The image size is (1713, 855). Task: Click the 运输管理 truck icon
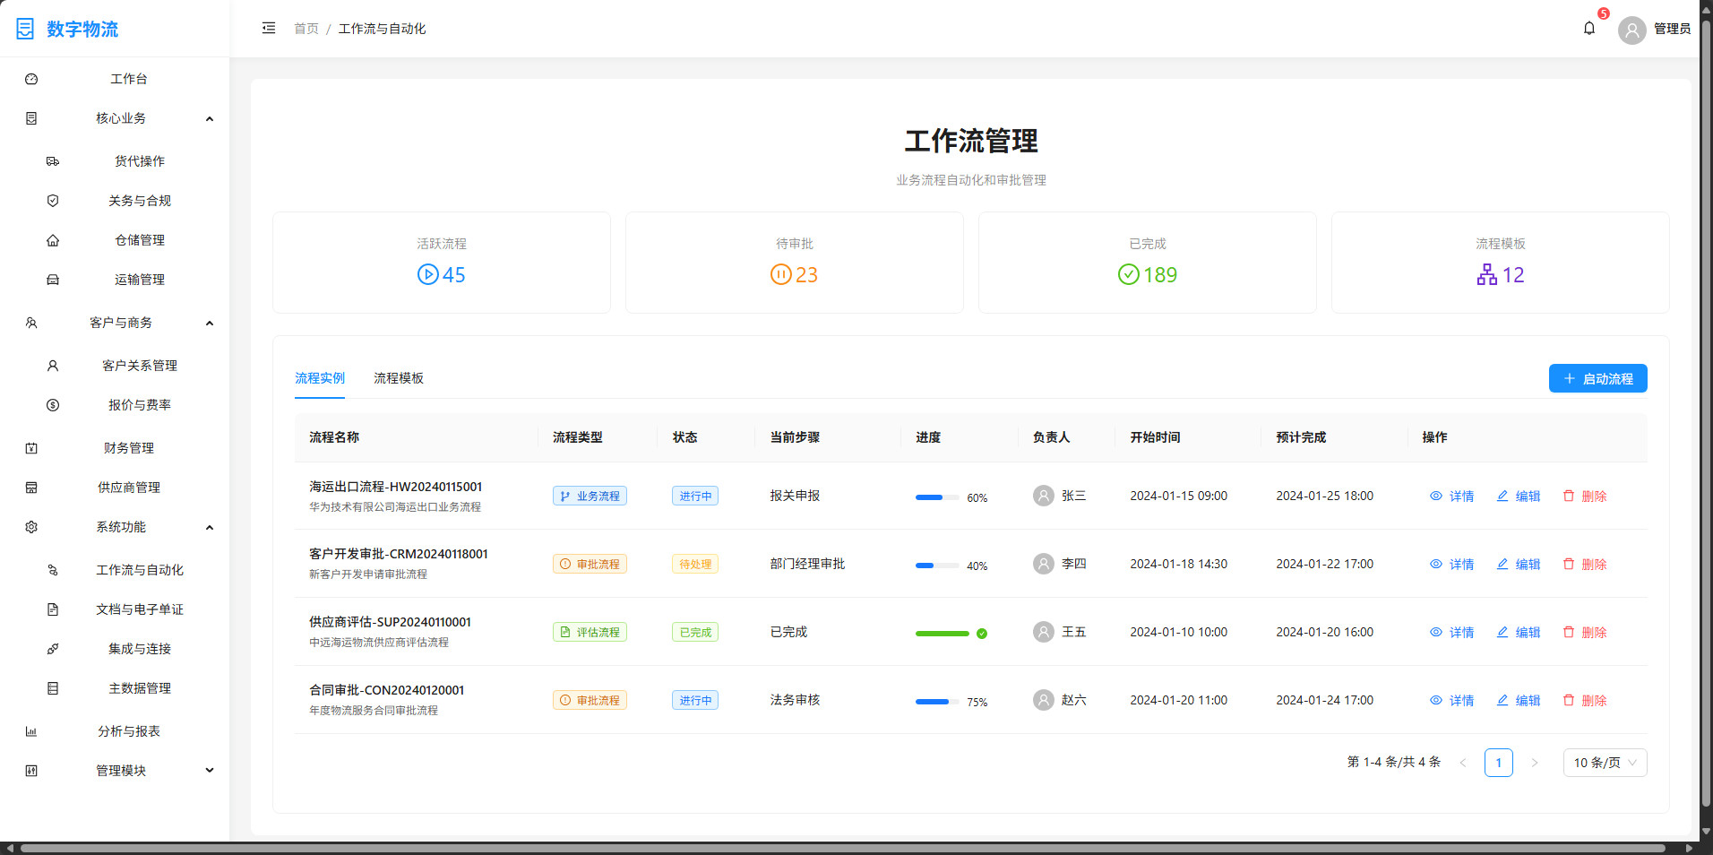click(54, 279)
